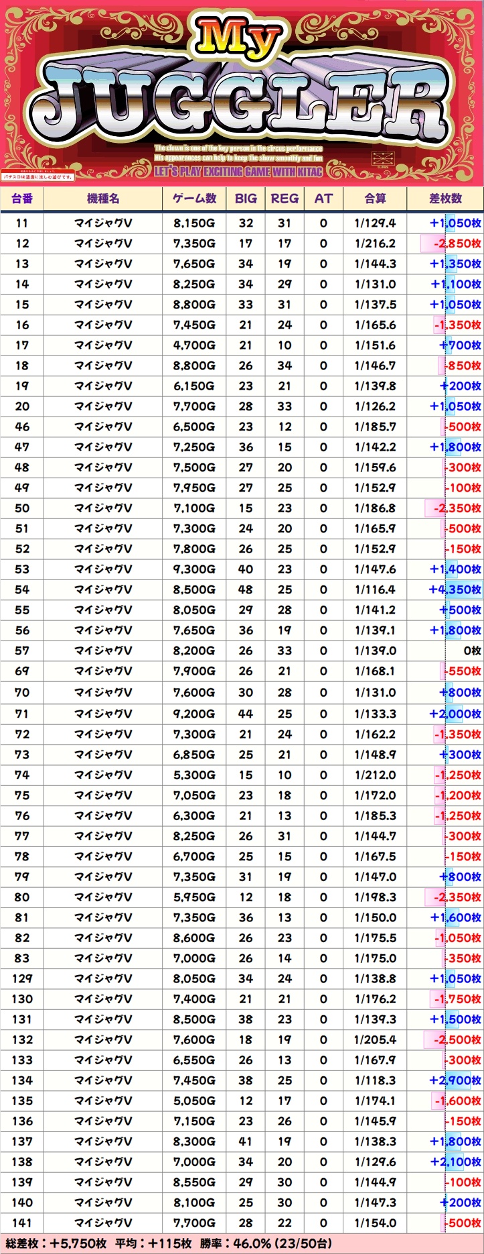
Task: Click the -2,850枚 difference bar for machine 12
Action: coord(452,243)
